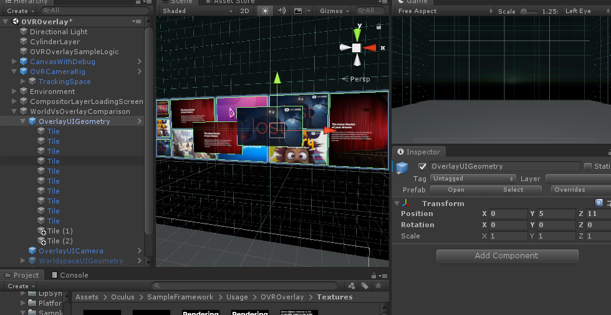Image resolution: width=611 pixels, height=315 pixels.
Task: Open the prefab Overrides dropdown
Action: click(580, 190)
